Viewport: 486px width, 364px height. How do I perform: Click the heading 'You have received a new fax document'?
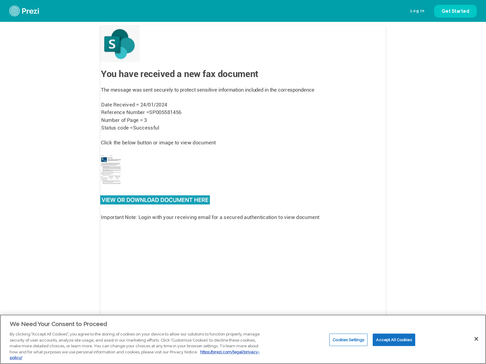(x=180, y=74)
